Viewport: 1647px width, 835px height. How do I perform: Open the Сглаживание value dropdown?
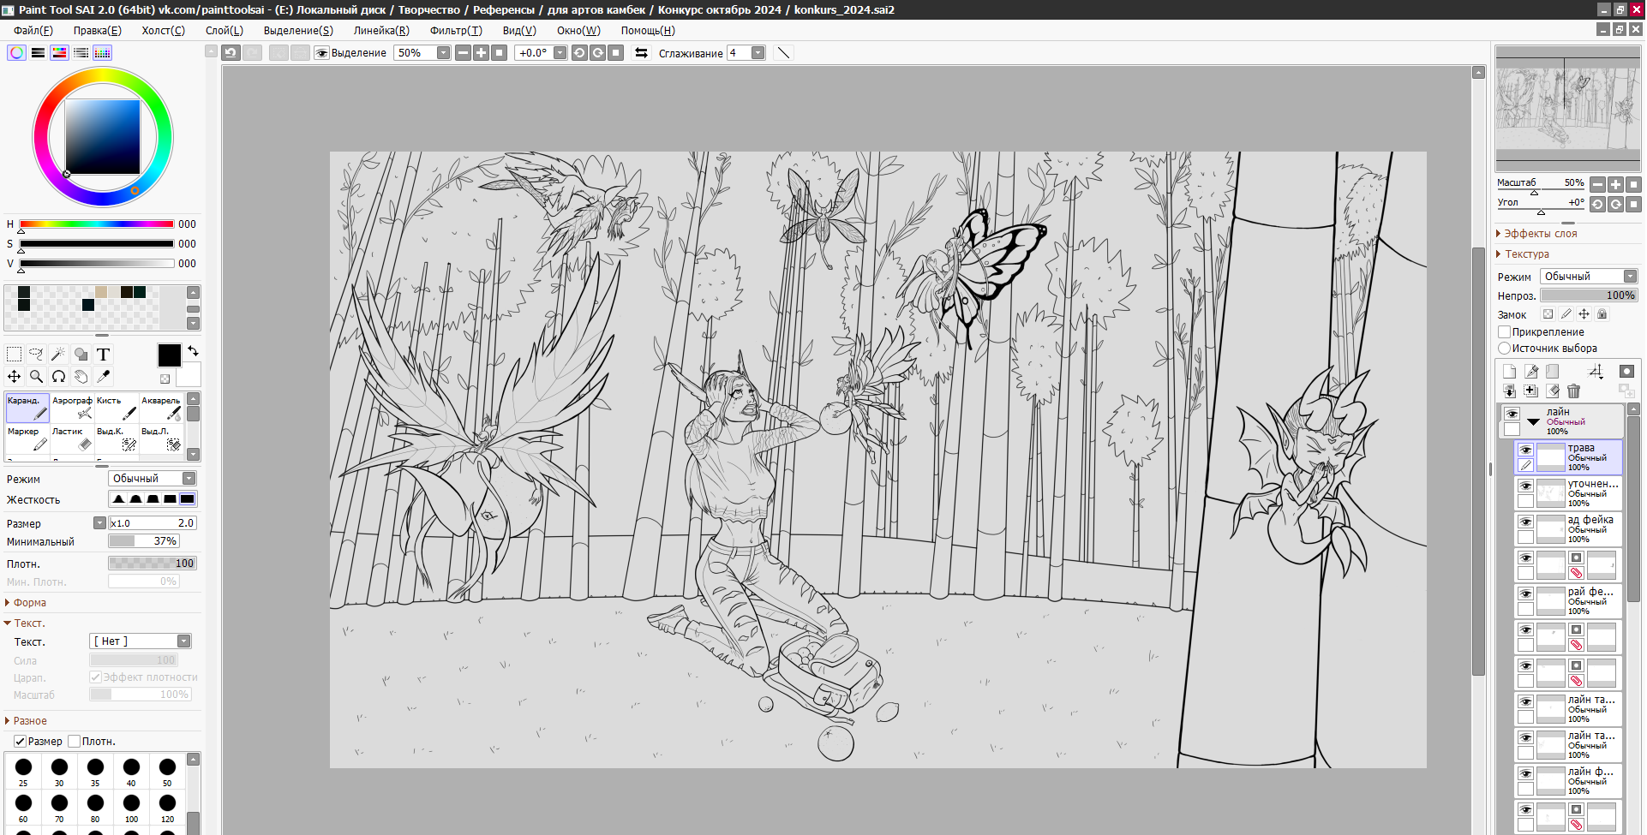tap(758, 53)
